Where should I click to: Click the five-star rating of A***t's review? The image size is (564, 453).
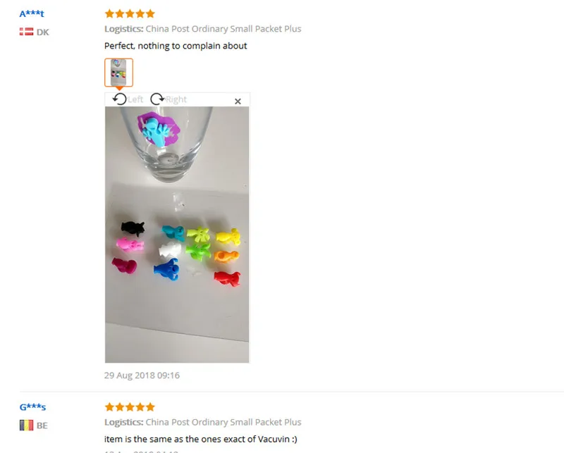click(x=130, y=13)
